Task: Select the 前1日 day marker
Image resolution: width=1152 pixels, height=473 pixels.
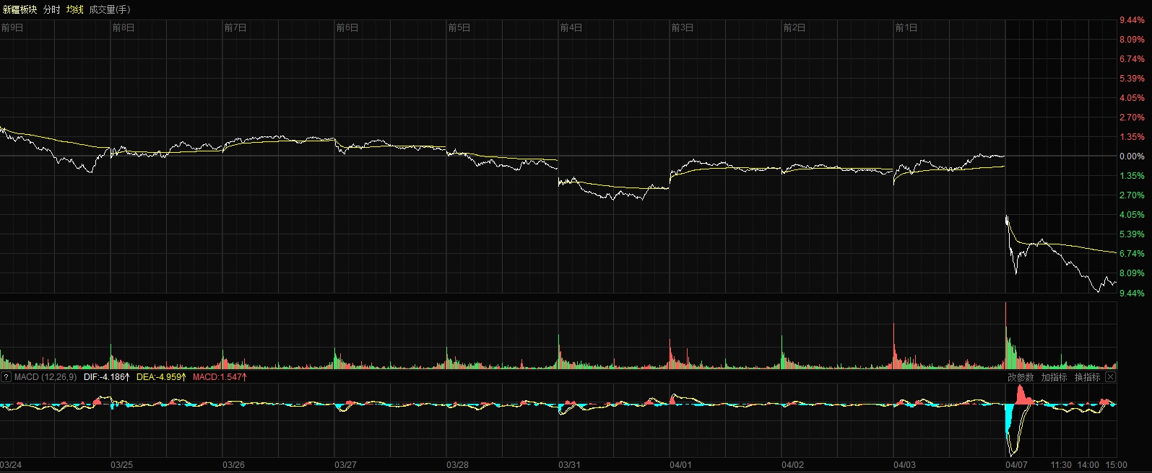Action: click(906, 28)
